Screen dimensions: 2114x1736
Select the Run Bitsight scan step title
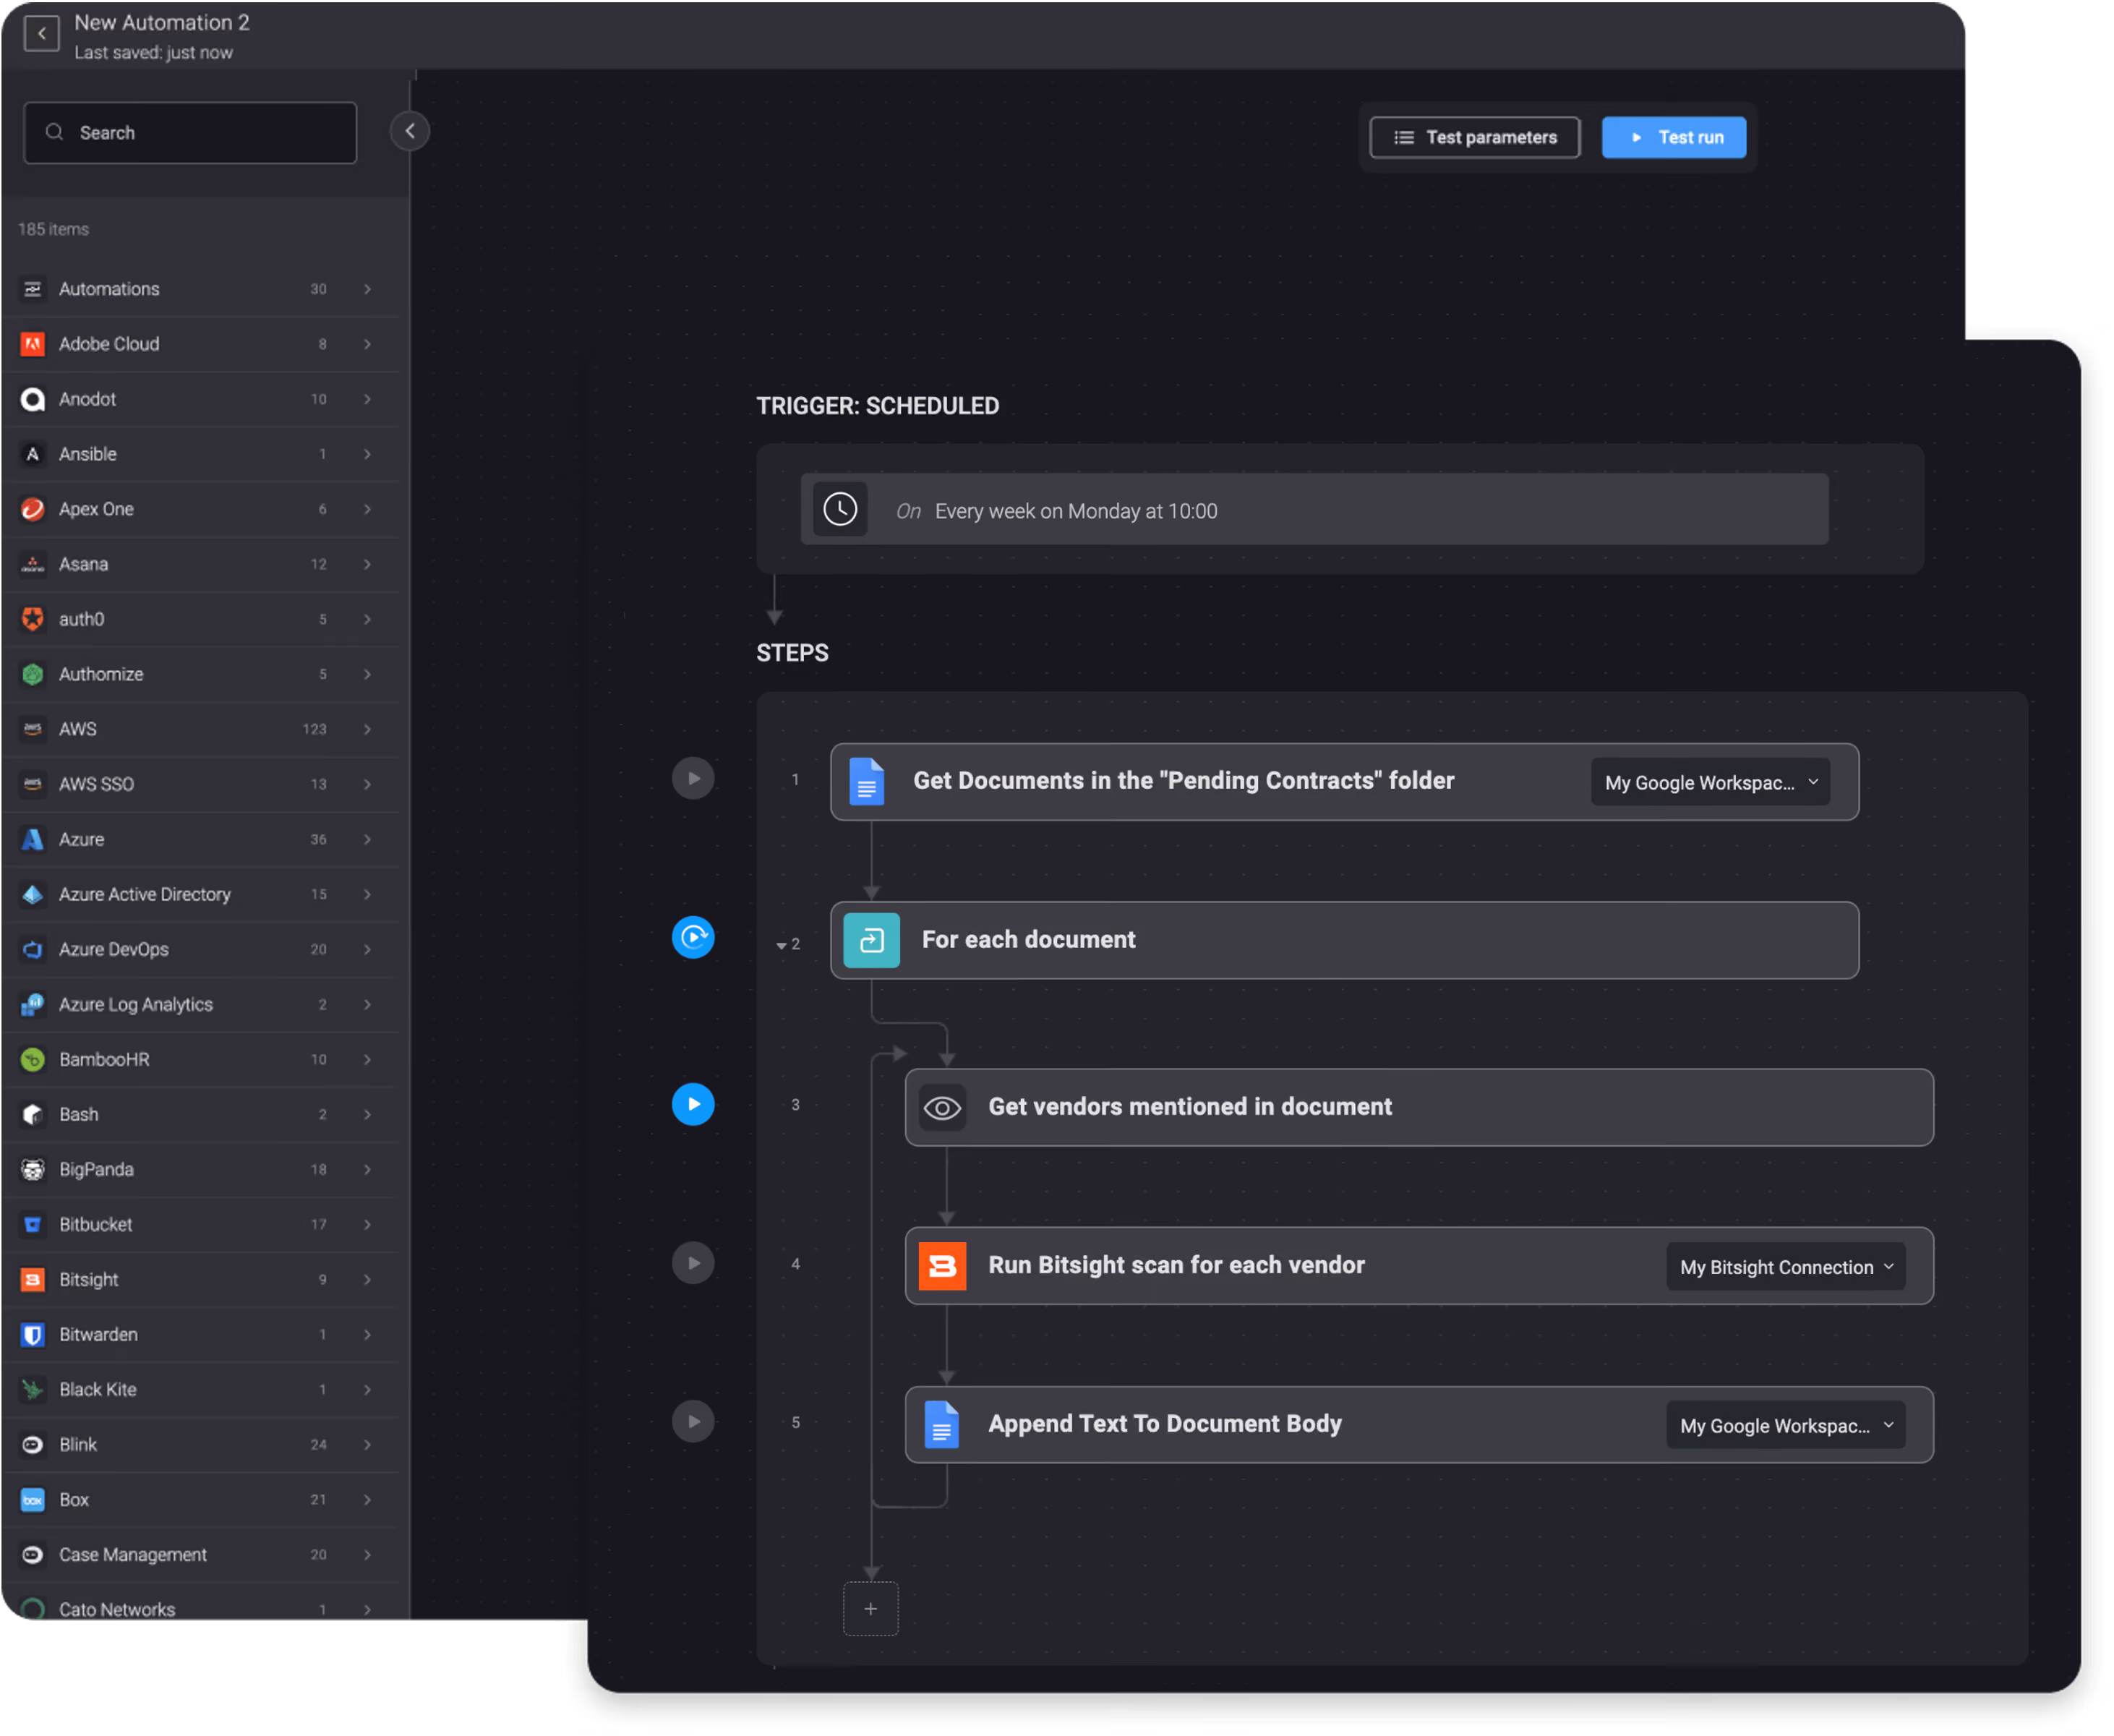[1178, 1267]
